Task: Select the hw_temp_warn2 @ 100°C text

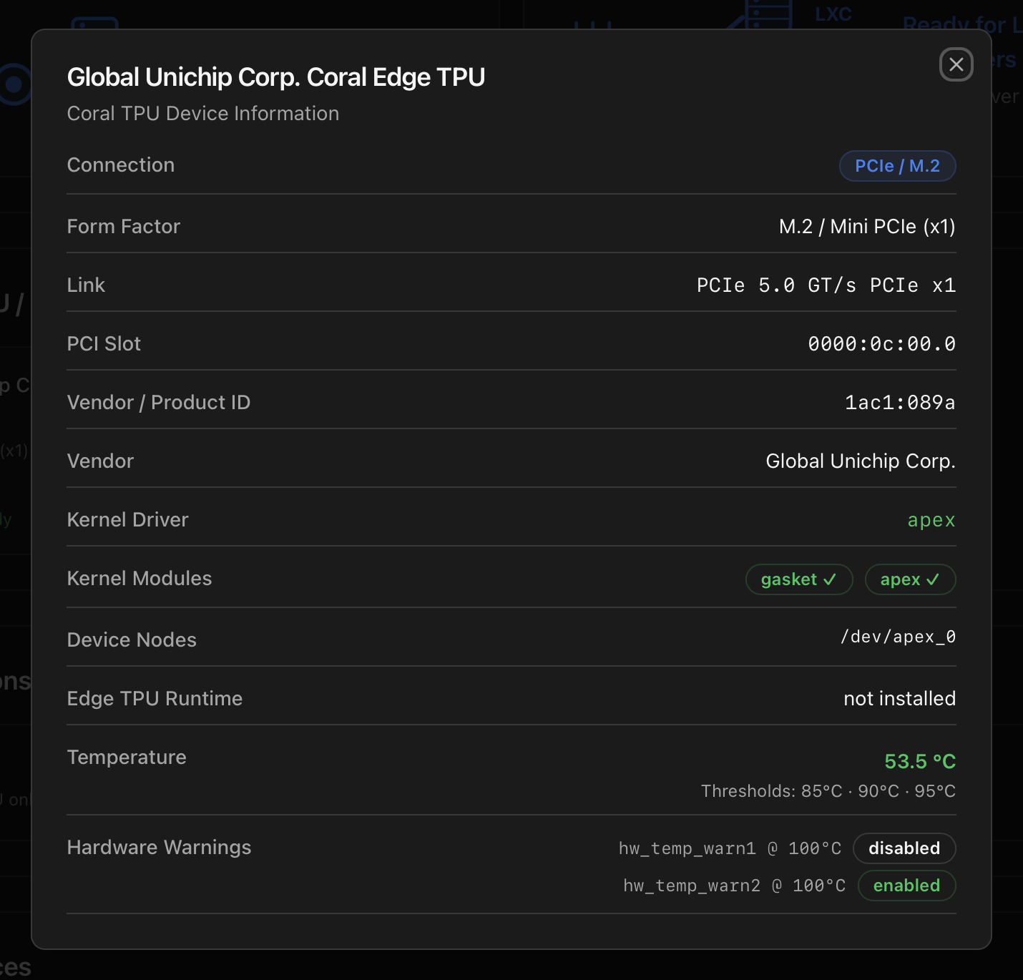Action: (x=735, y=886)
